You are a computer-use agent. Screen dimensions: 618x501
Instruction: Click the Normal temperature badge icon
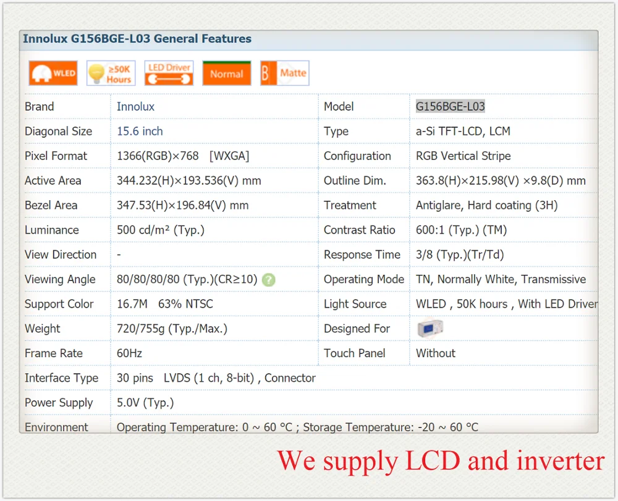point(227,73)
